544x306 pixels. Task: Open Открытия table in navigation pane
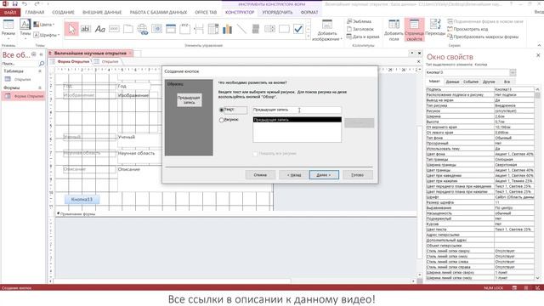tap(23, 79)
